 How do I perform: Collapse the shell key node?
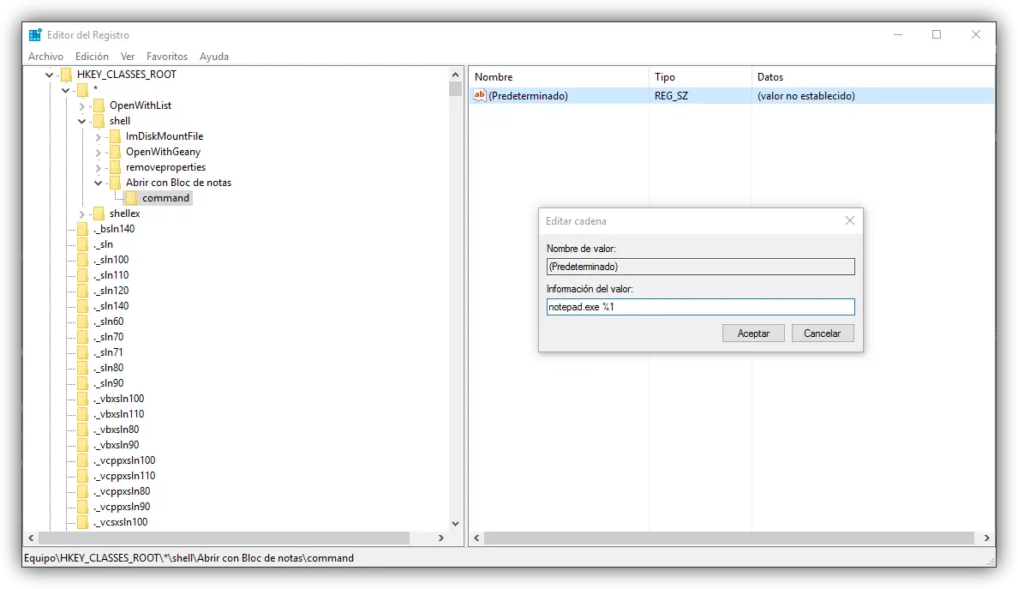(81, 122)
